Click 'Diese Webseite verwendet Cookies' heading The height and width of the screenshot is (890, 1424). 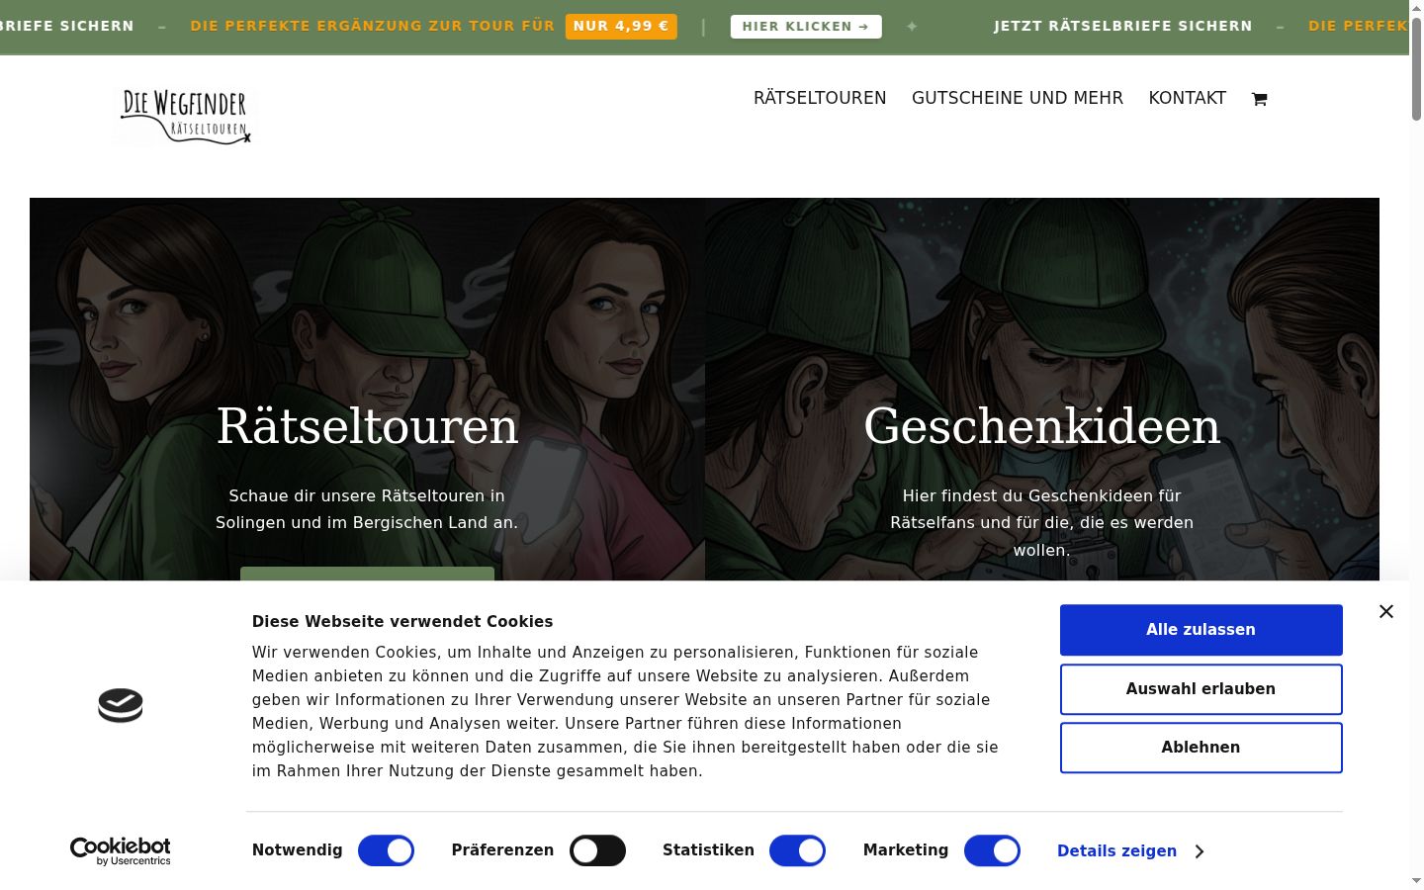coord(402,622)
